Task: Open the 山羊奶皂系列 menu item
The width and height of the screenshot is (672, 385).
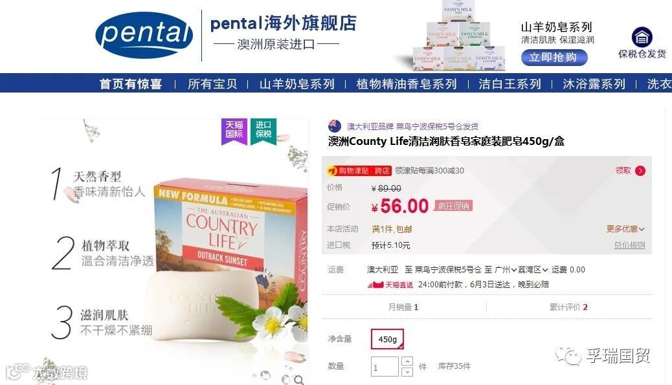Action: (x=297, y=84)
